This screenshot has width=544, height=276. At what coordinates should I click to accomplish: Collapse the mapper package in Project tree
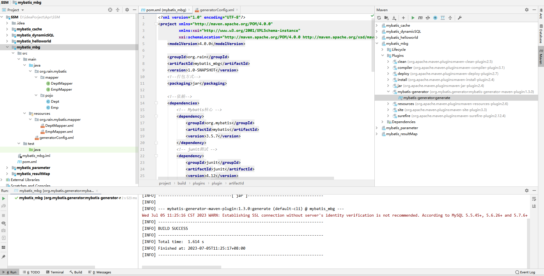pos(36,77)
